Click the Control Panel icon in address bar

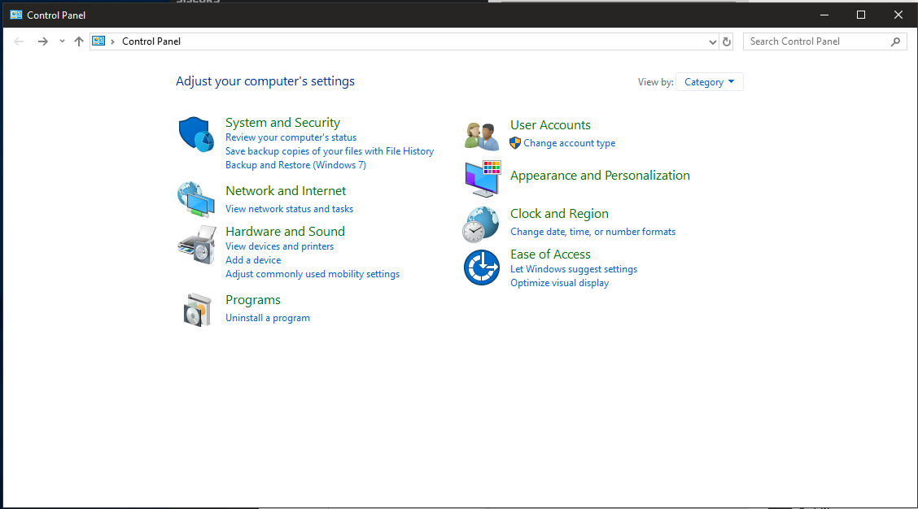[x=99, y=41]
